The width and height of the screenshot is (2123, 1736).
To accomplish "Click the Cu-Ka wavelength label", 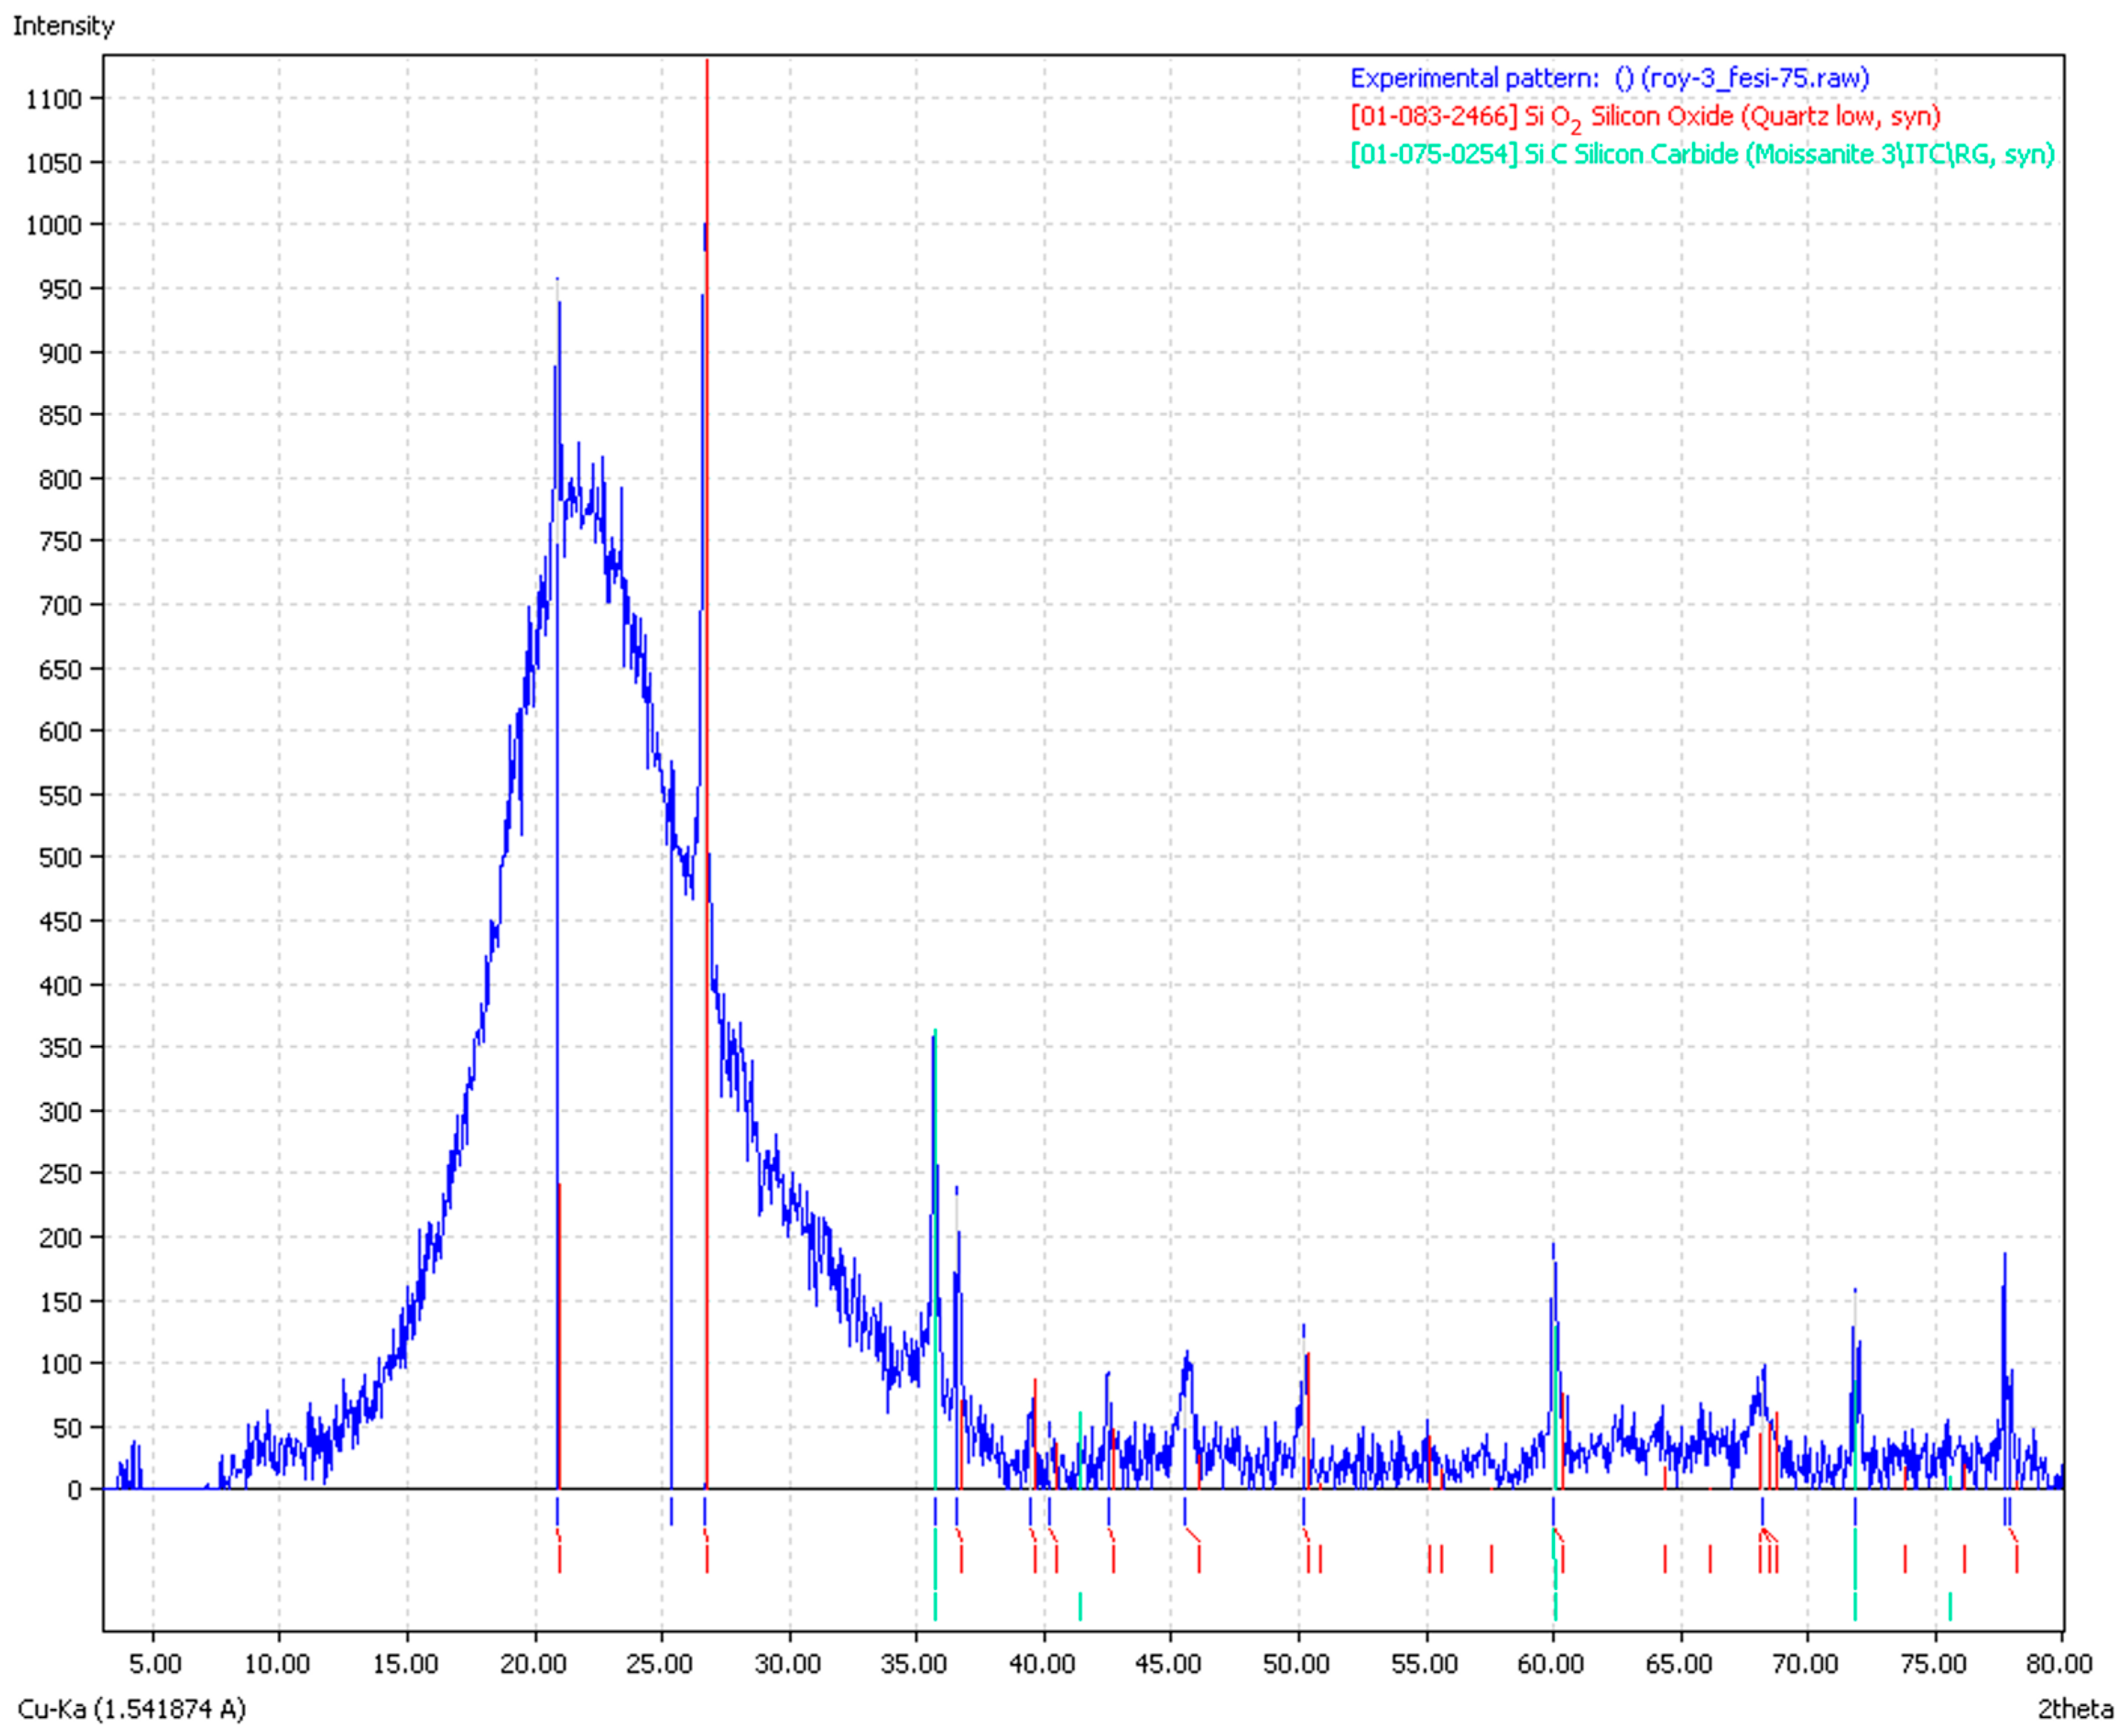I will (x=131, y=1709).
